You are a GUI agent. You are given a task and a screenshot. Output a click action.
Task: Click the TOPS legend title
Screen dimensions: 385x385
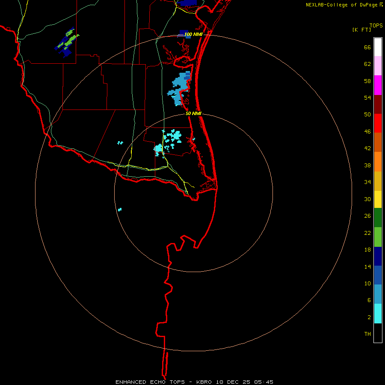point(376,25)
